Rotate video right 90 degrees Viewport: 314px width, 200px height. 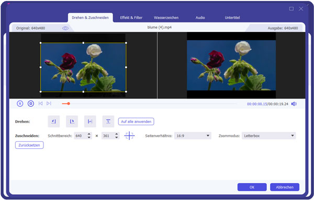(x=72, y=121)
